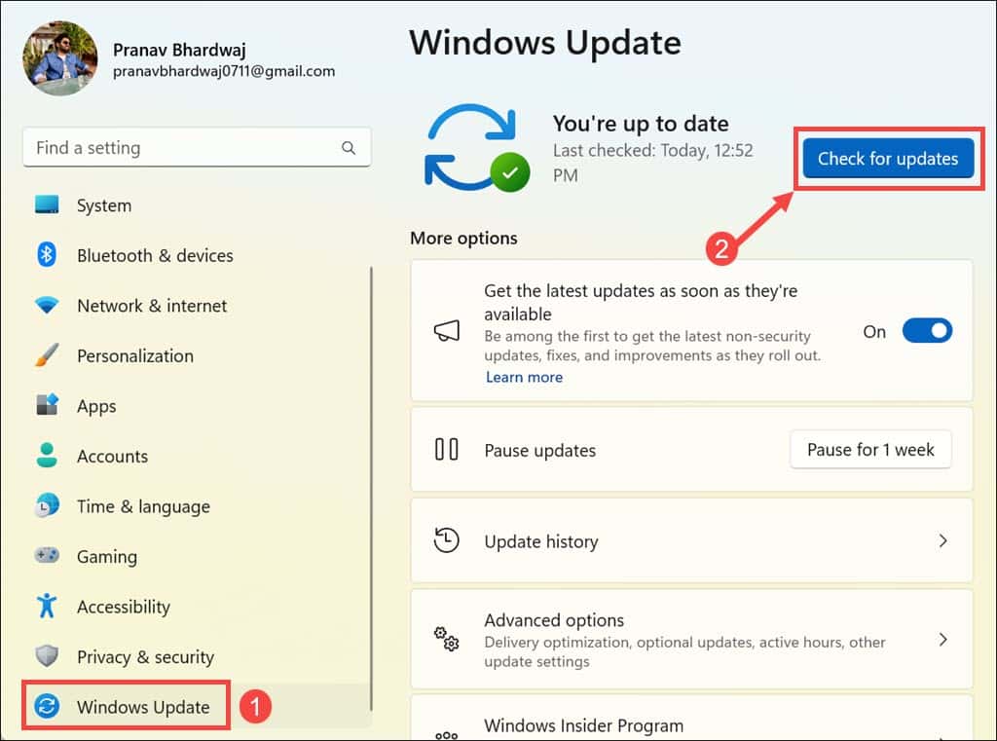This screenshot has width=997, height=741.
Task: Click the Wi-Fi icon for Network & internet
Action: (x=47, y=306)
